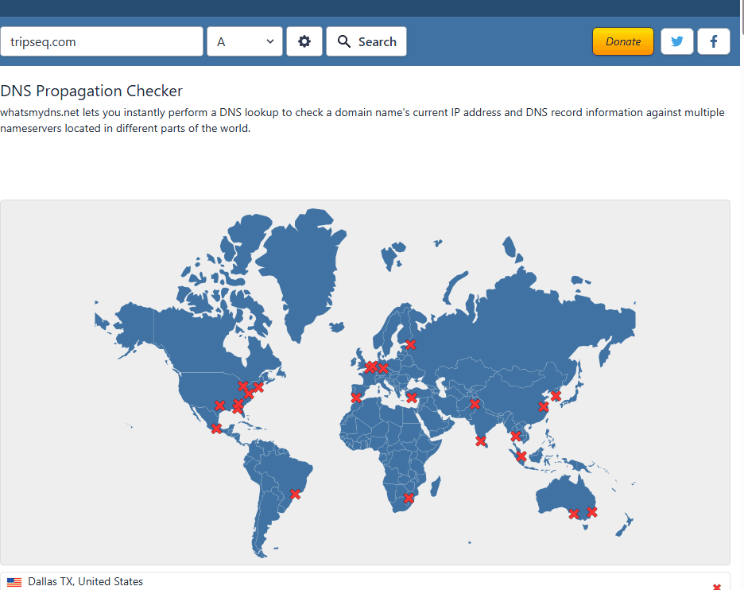Click the Donate button

click(x=622, y=42)
